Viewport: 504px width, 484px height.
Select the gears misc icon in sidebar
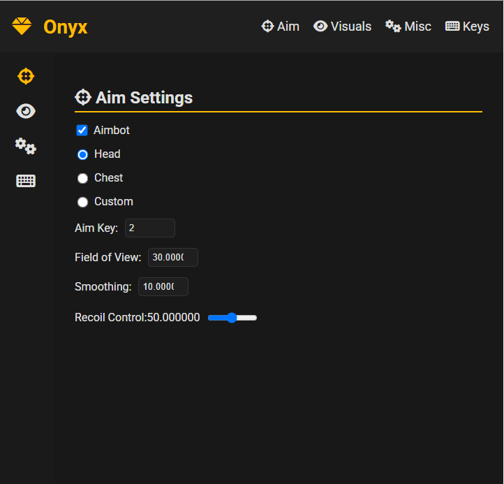coord(26,146)
